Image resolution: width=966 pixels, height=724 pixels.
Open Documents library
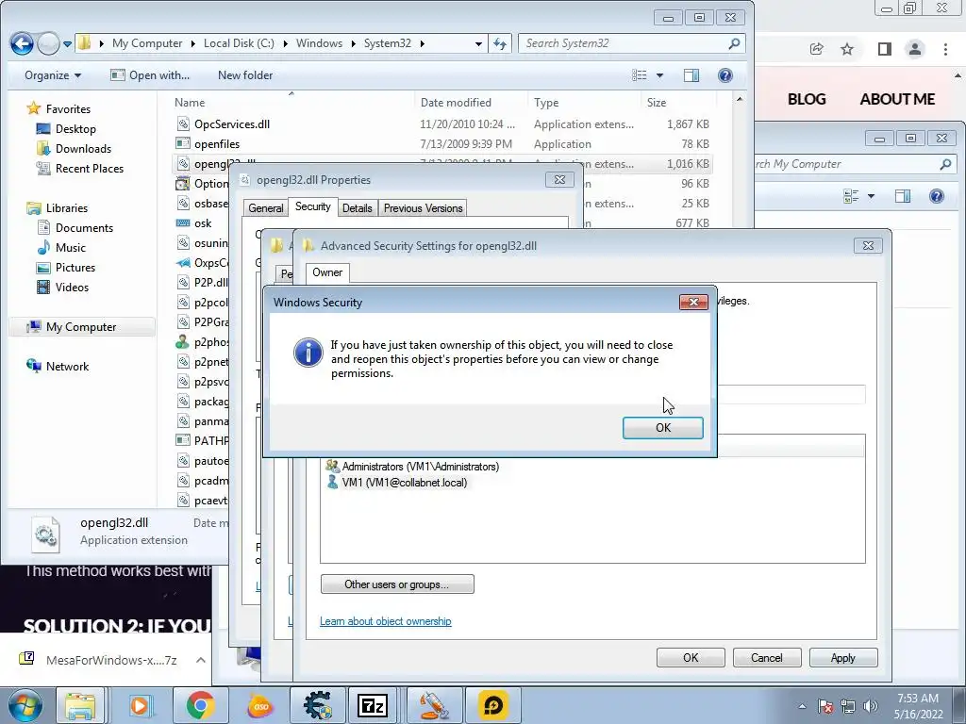(84, 228)
